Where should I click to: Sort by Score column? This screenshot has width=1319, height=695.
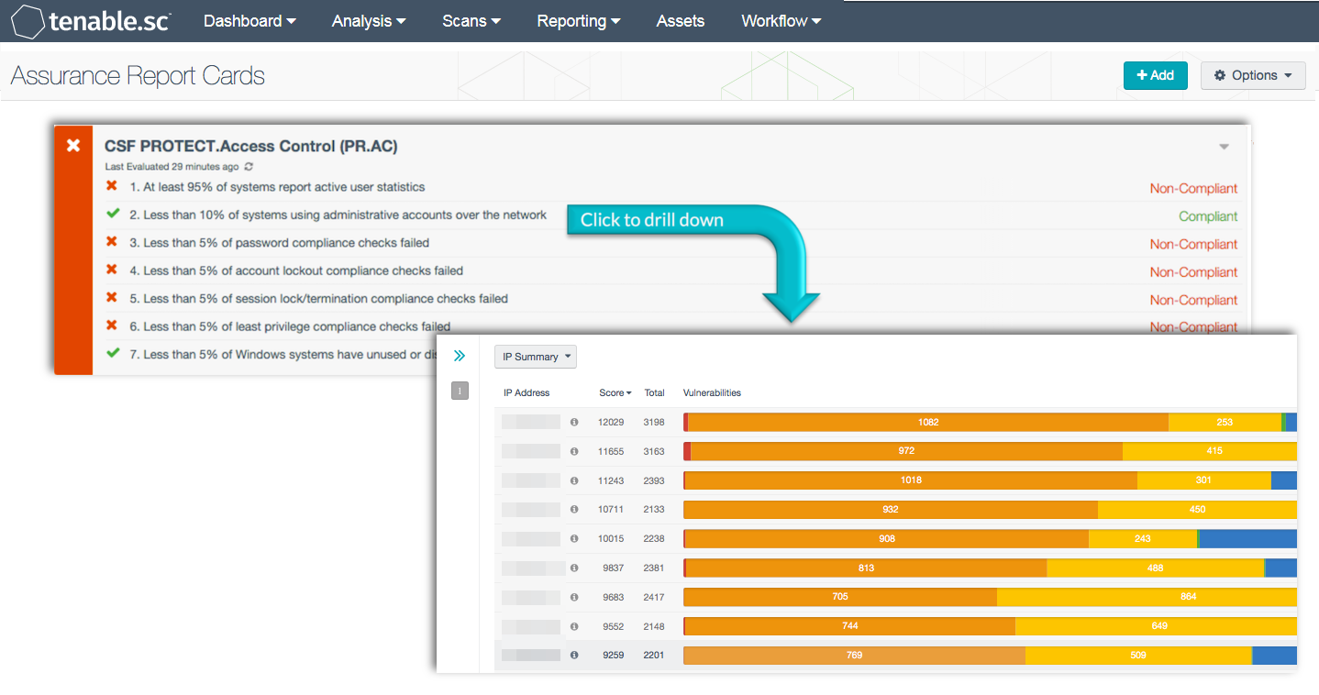click(615, 392)
